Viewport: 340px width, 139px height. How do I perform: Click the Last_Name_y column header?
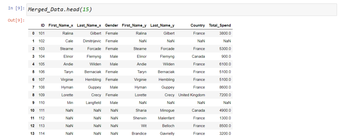(162, 25)
